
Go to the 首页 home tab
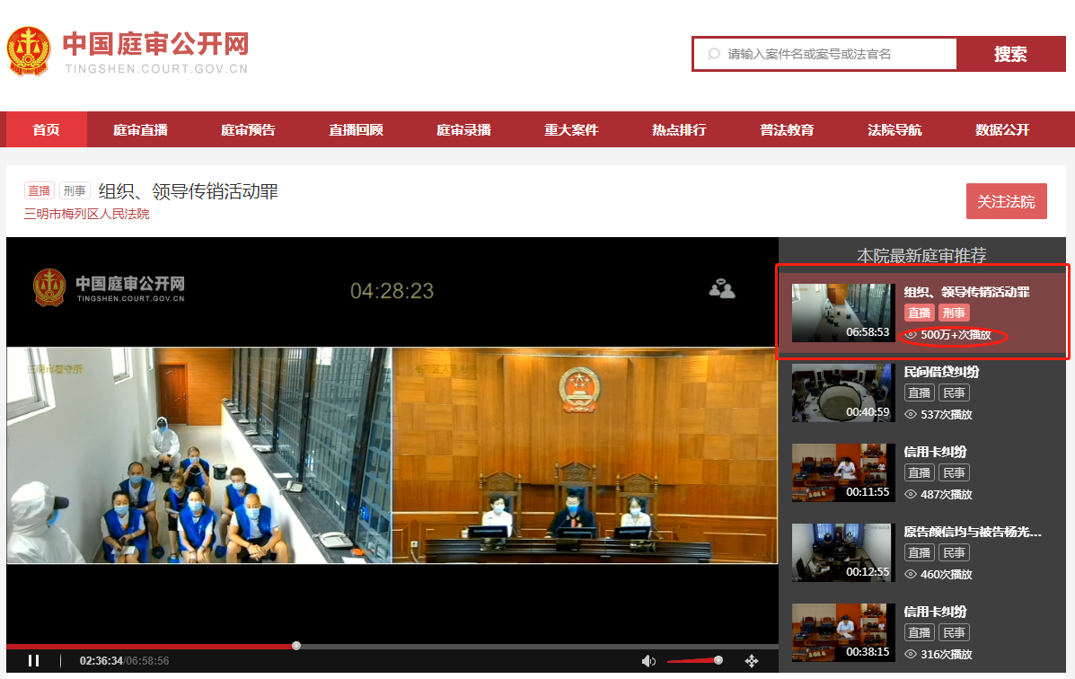46,129
